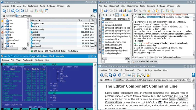Screen dimensions: 196x110
Task: Open bookmarks star in Kate file browser
Action: pyautogui.click(x=124, y=15)
